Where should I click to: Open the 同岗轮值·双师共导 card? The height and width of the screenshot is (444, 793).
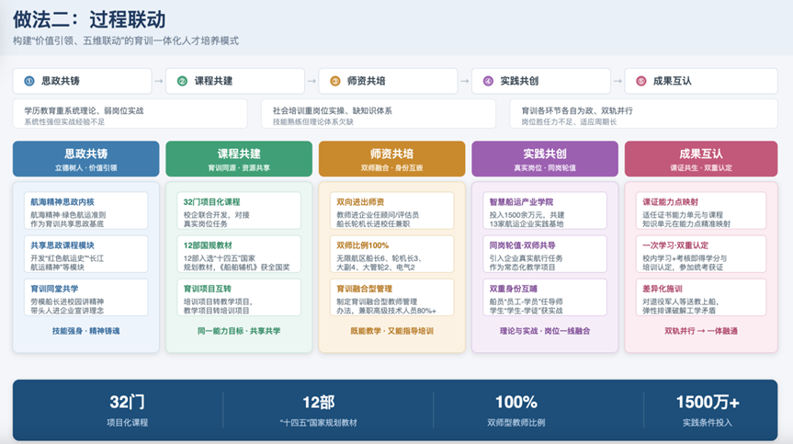coord(545,254)
